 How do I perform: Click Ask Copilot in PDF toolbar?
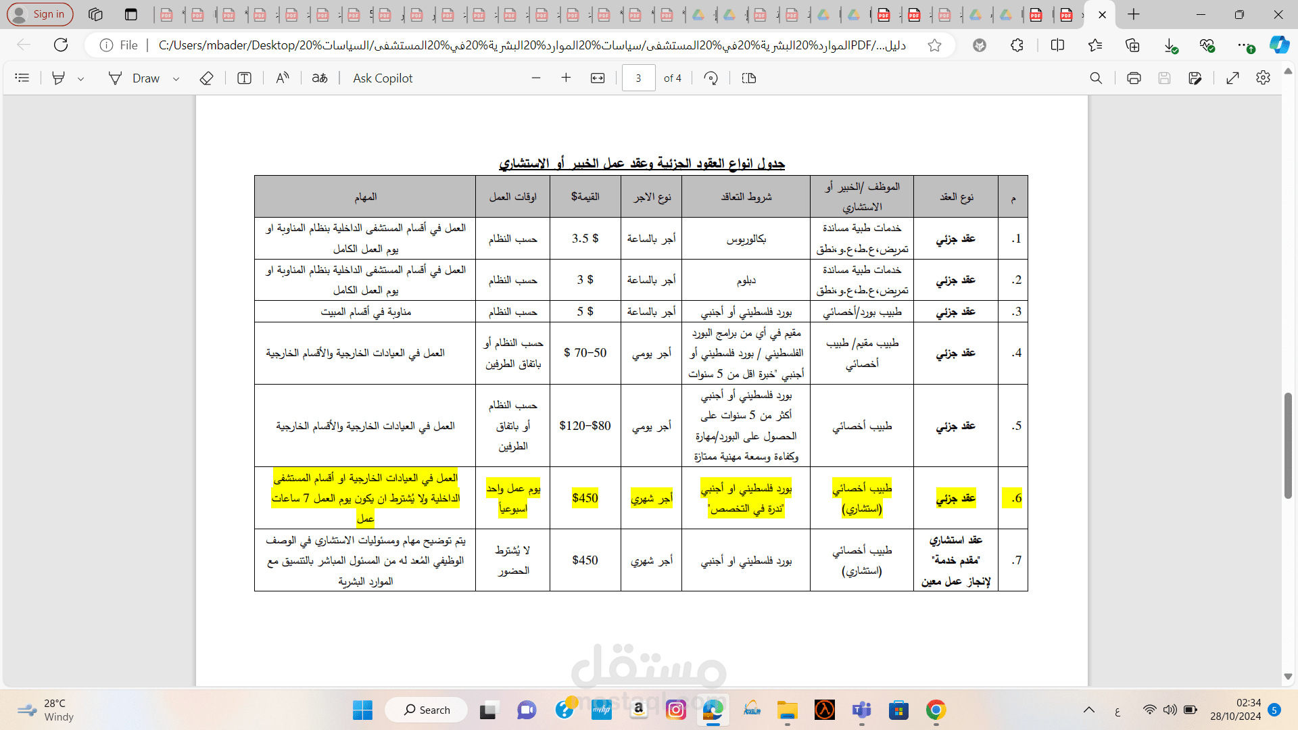point(383,78)
